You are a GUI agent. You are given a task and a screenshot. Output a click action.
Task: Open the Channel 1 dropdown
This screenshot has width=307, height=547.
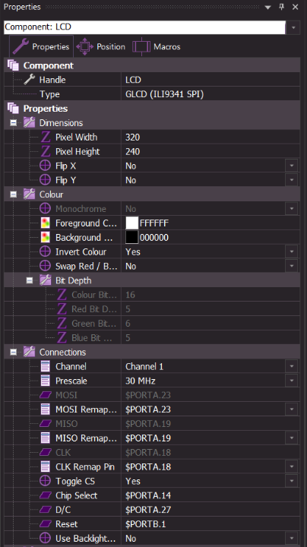[x=292, y=366]
